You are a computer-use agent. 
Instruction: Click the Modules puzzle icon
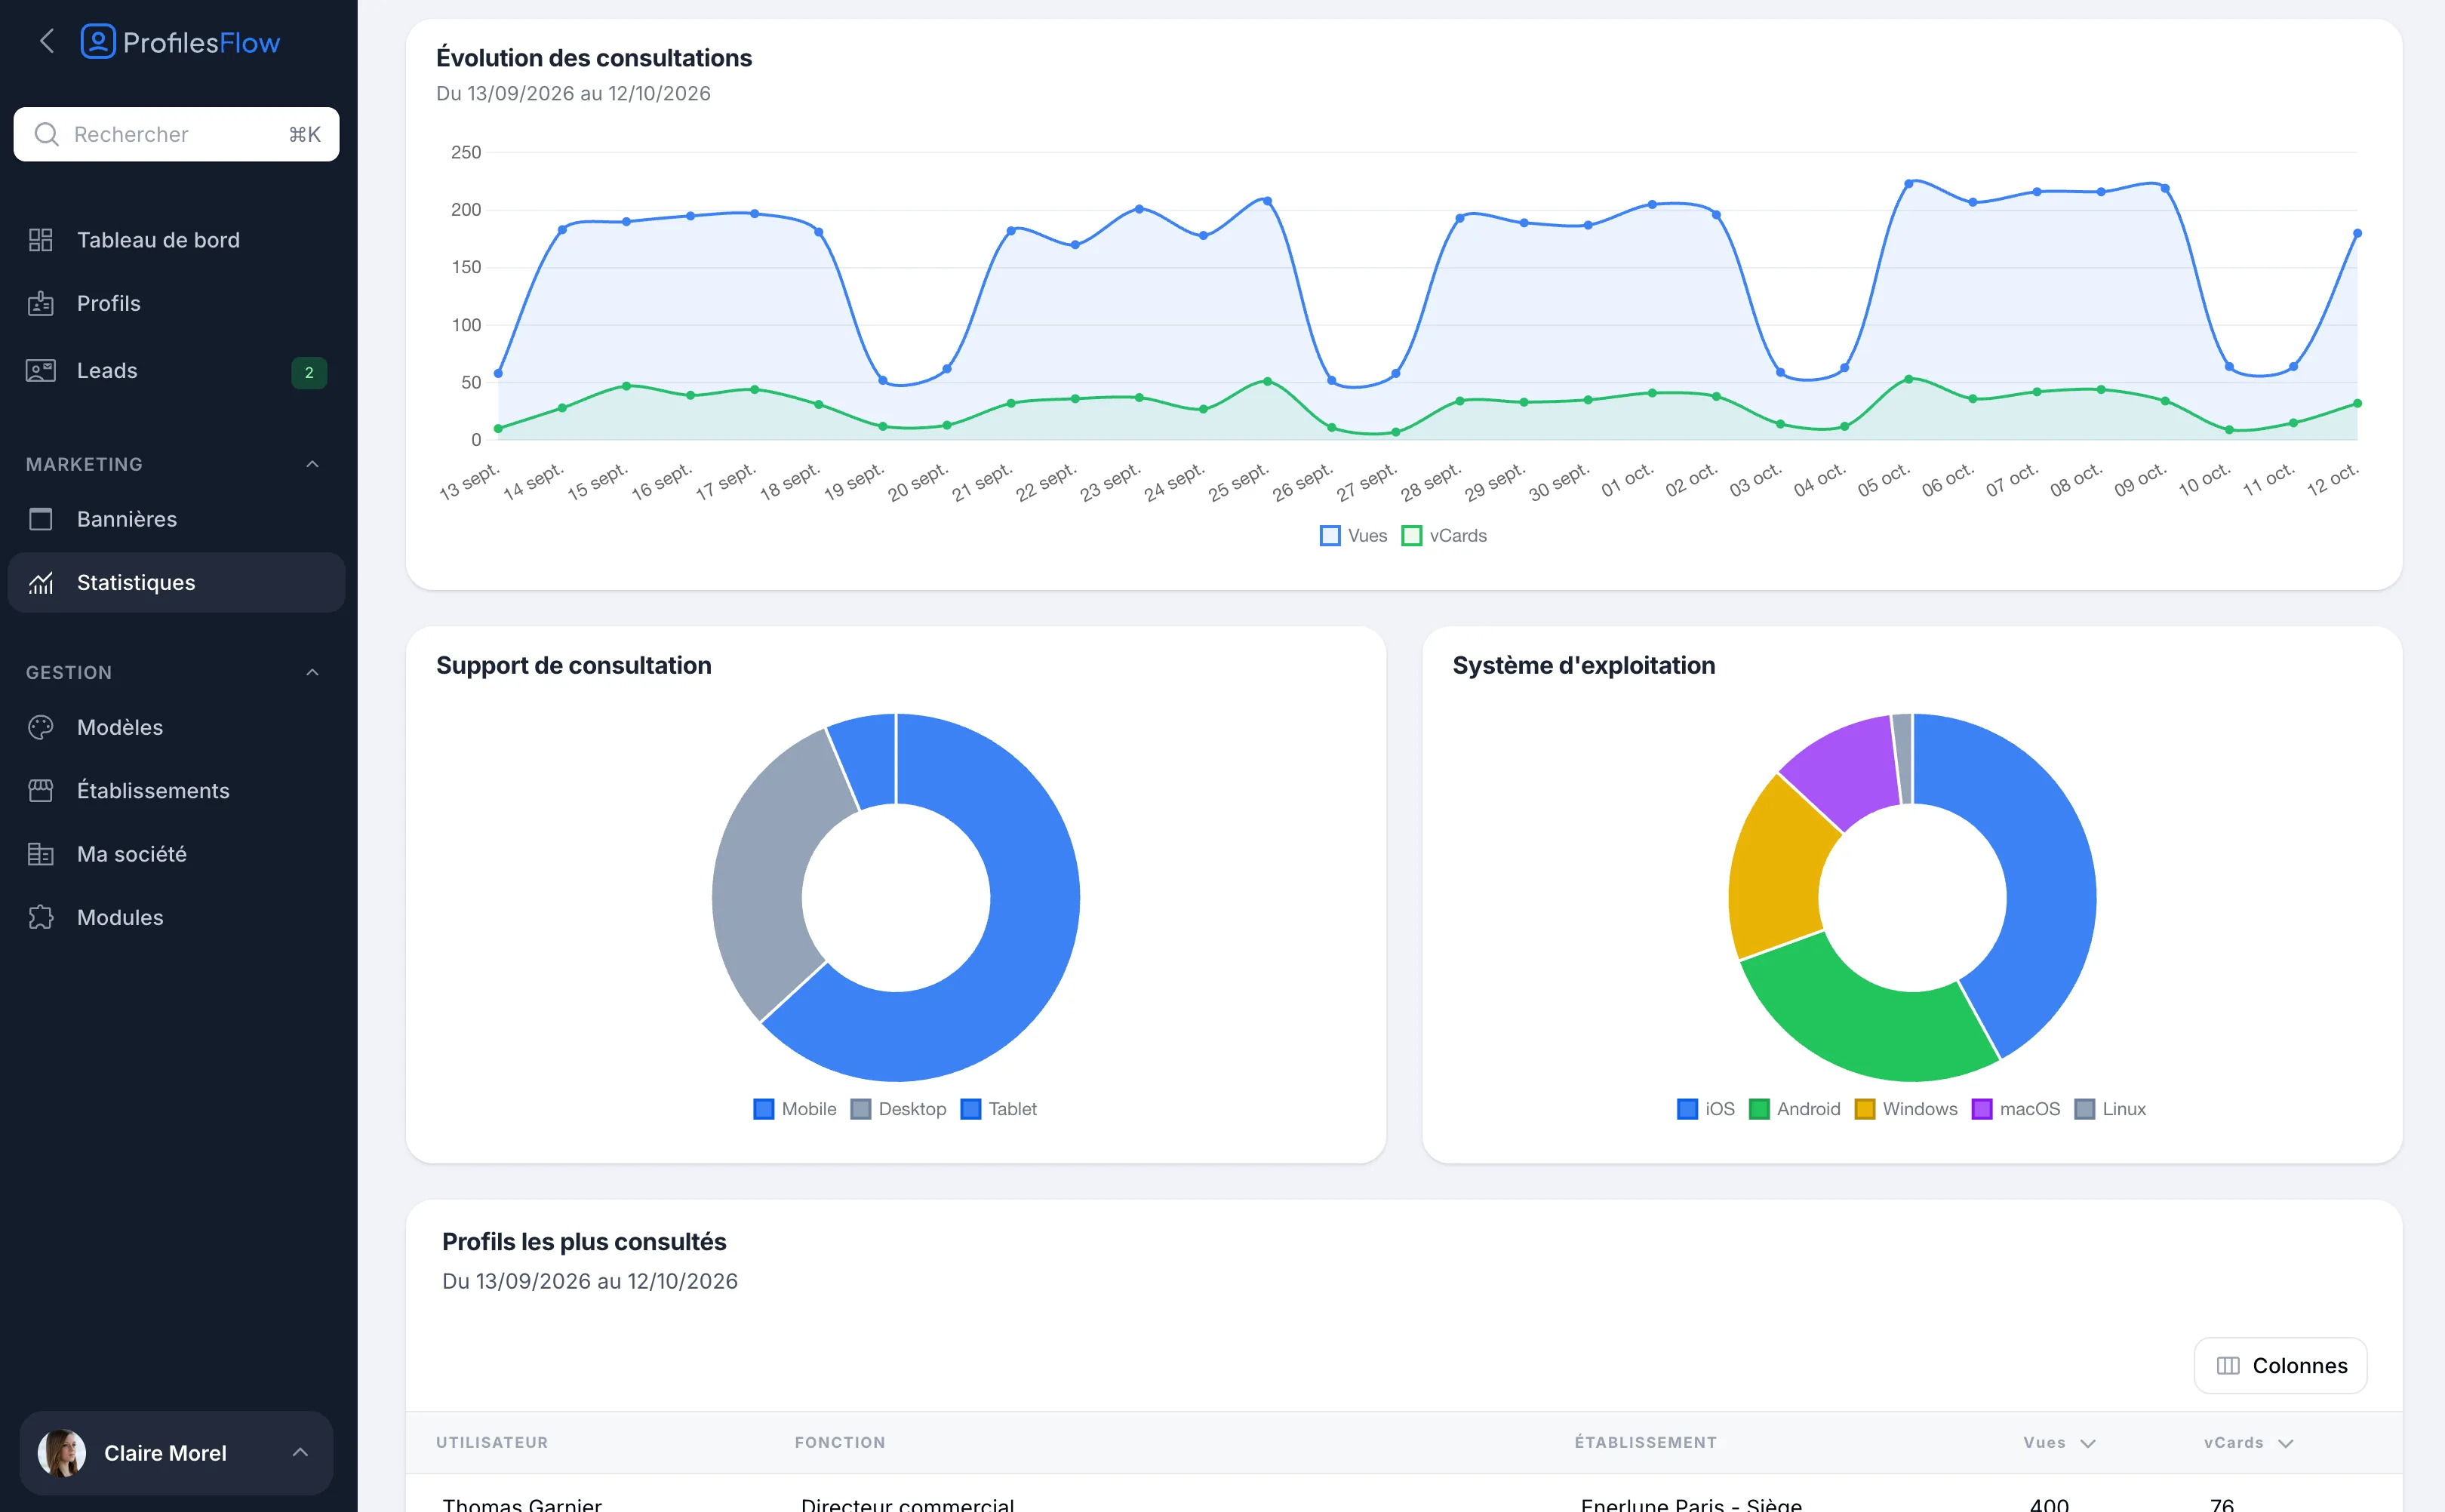(40, 917)
